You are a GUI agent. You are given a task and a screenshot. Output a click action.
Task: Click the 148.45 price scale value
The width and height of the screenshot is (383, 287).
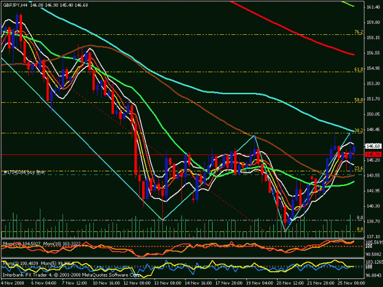point(373,130)
